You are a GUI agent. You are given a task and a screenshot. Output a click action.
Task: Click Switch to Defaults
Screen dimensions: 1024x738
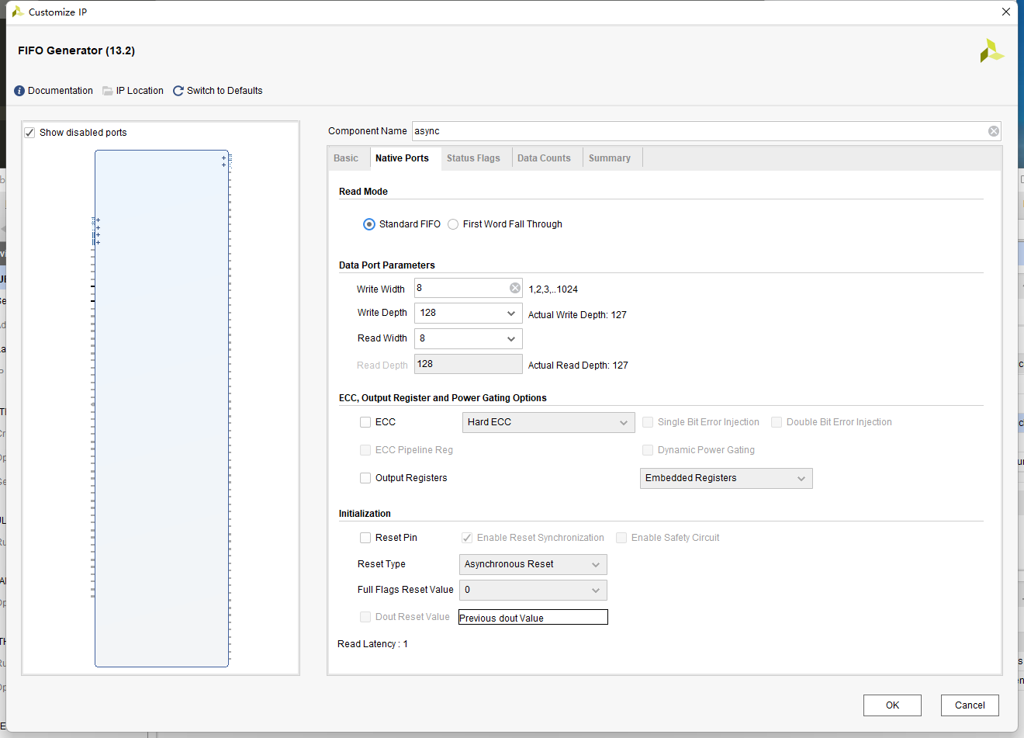(x=225, y=91)
